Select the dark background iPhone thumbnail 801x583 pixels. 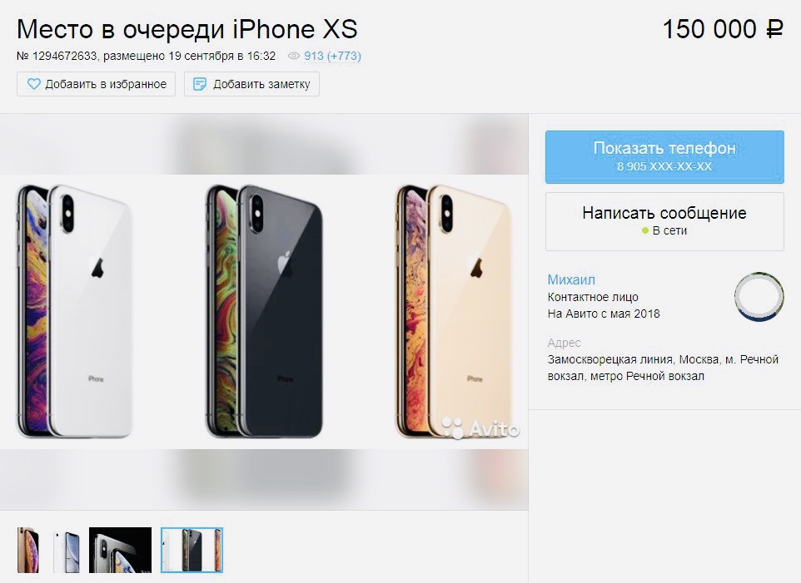(121, 550)
